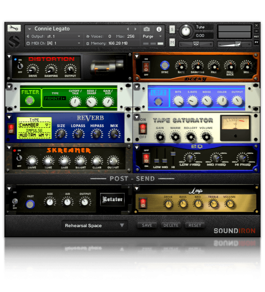265x292 pixels.
Task: Open the MIDI Ch dropdown
Action: pos(53,43)
